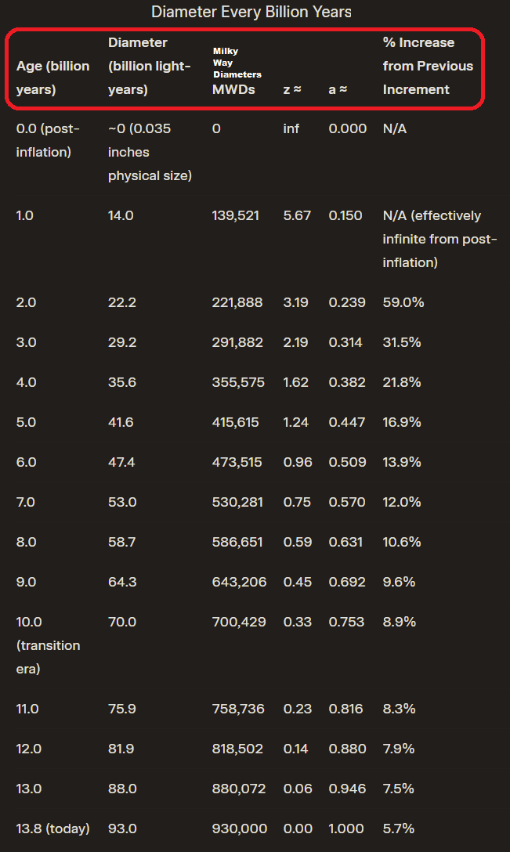Screen dimensions: 510x852
Task: Click the 'inf' redshift cell
Action: coord(291,128)
